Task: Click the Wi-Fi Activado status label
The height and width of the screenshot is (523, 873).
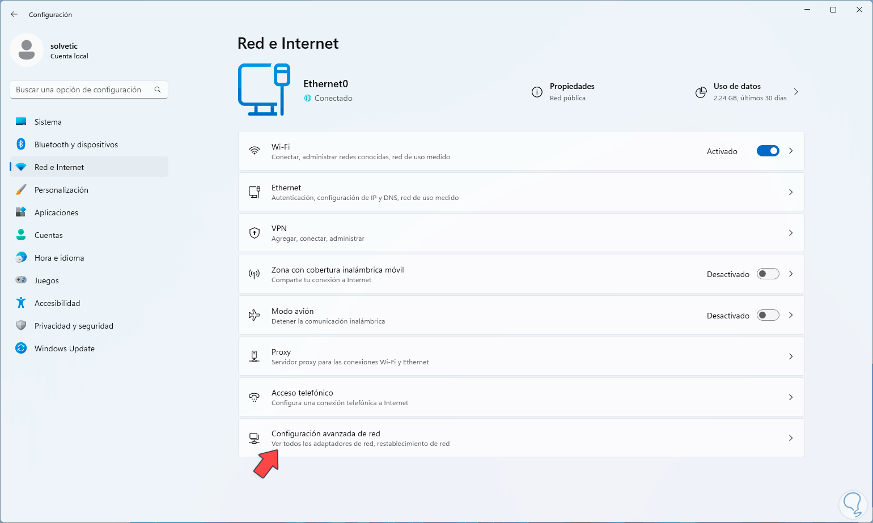Action: click(x=722, y=151)
